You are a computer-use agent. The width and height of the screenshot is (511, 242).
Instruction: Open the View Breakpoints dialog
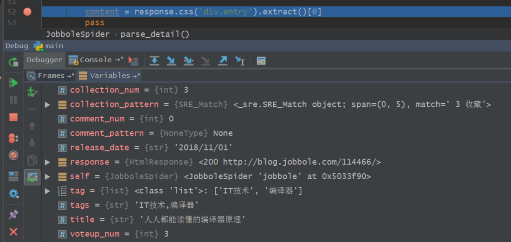pos(13,138)
